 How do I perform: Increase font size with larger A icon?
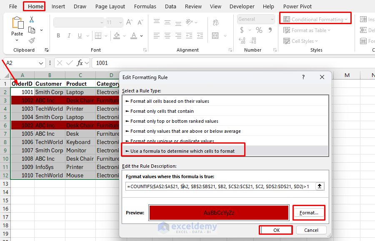point(129,22)
